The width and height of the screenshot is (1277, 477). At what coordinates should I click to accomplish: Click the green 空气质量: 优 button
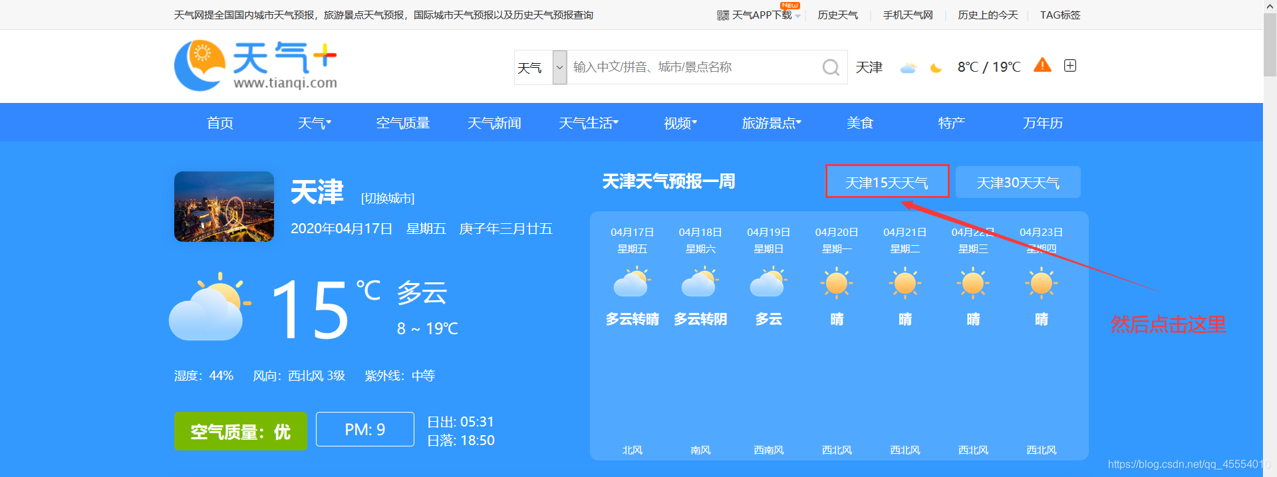241,431
